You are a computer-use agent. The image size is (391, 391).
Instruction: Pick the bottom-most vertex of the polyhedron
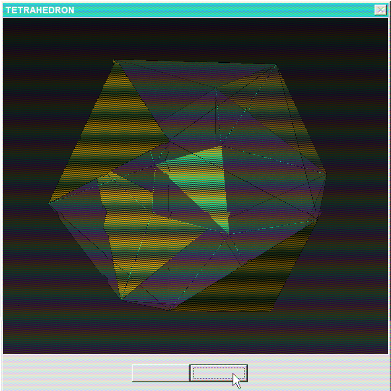171,310
